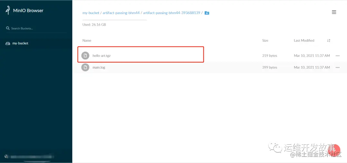Click the drive icon beside my-bucket
The image size is (347, 163).
point(8,43)
